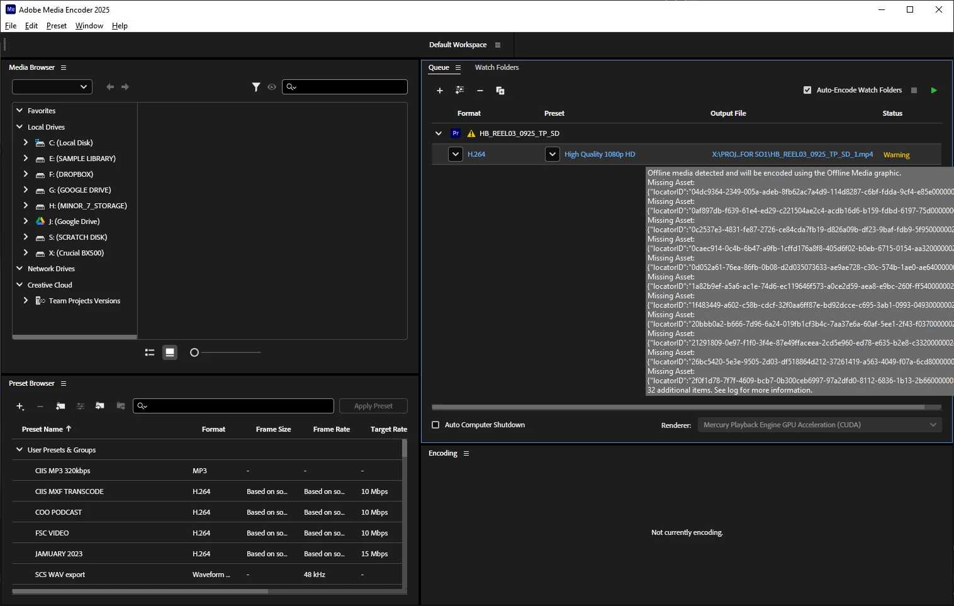
Task: Click the Apply Preset button
Action: (373, 406)
